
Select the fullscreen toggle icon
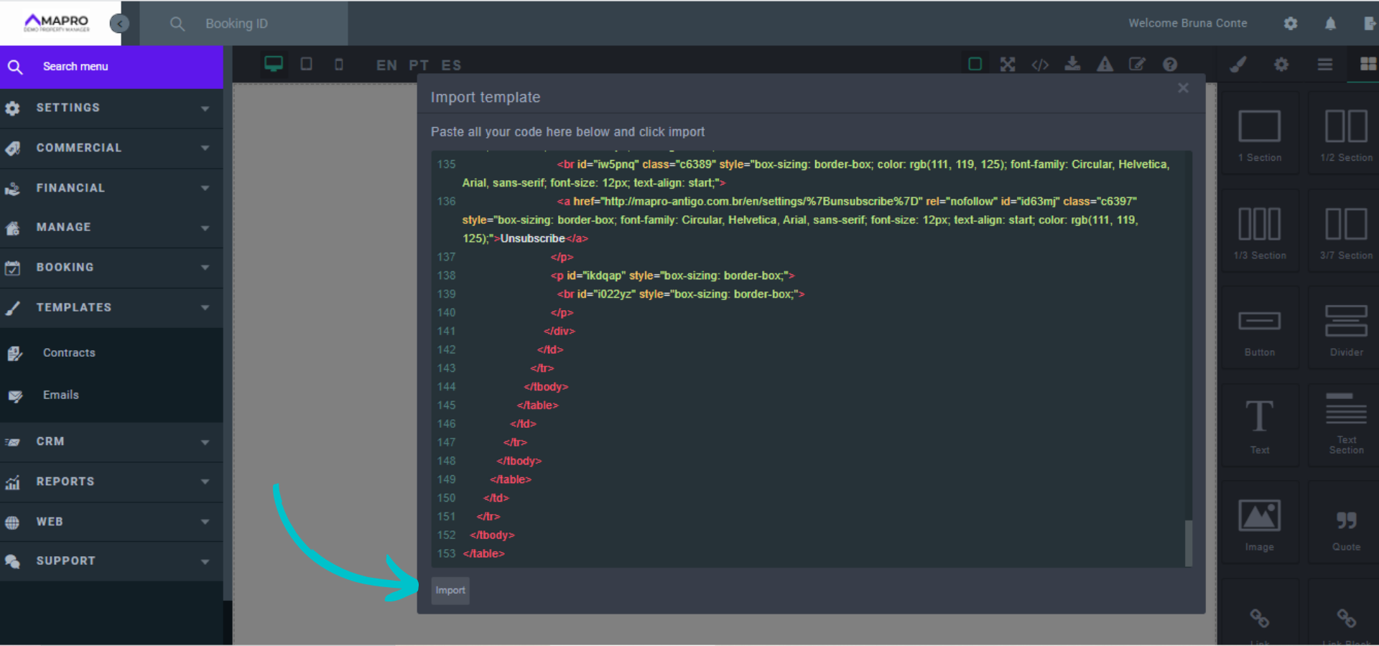1008,64
